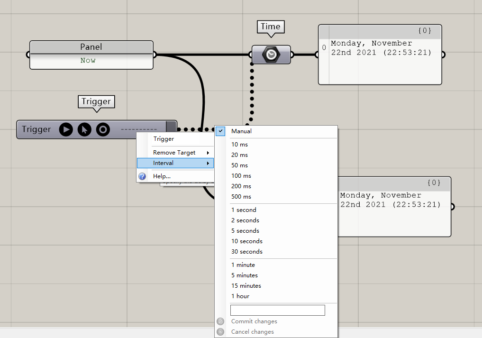This screenshot has width=482, height=338.
Task: Click the Trigger cursor pointer icon
Action: tap(84, 129)
